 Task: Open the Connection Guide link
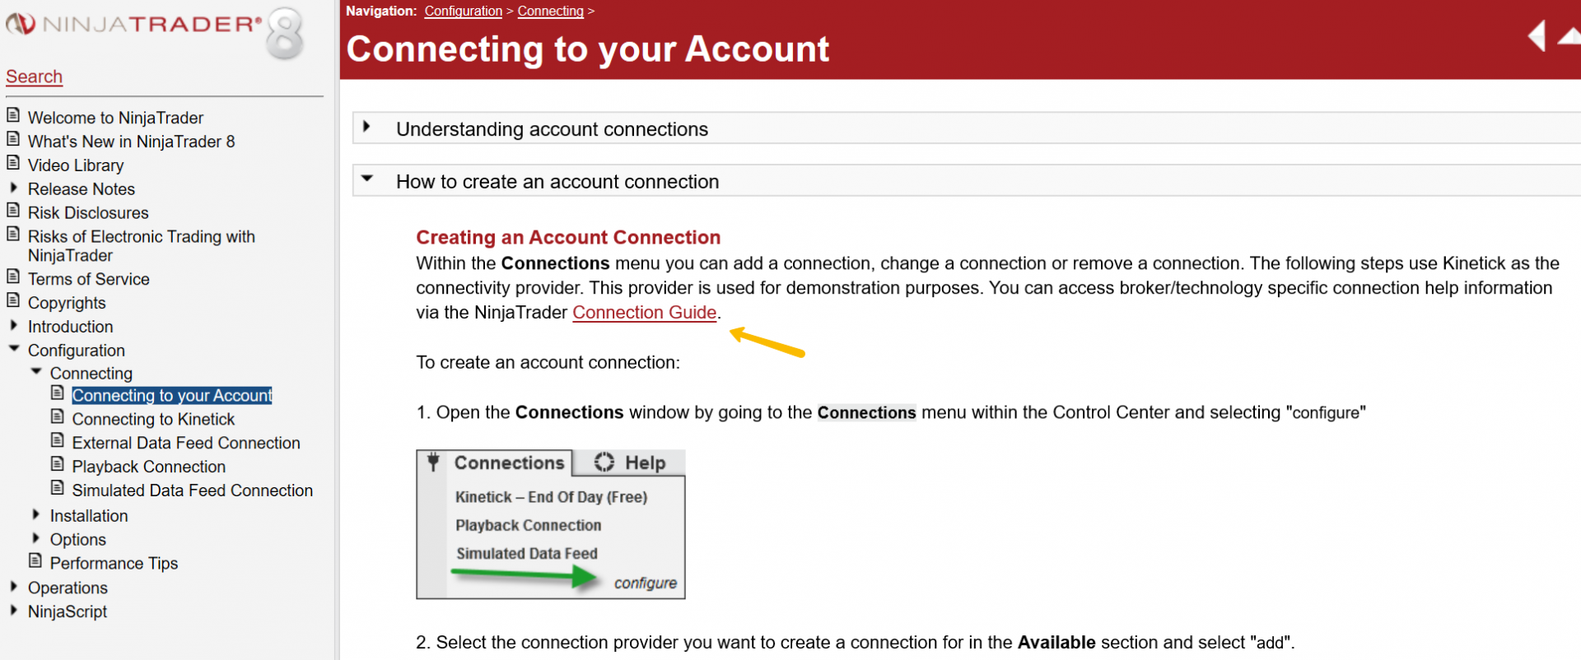pos(644,313)
